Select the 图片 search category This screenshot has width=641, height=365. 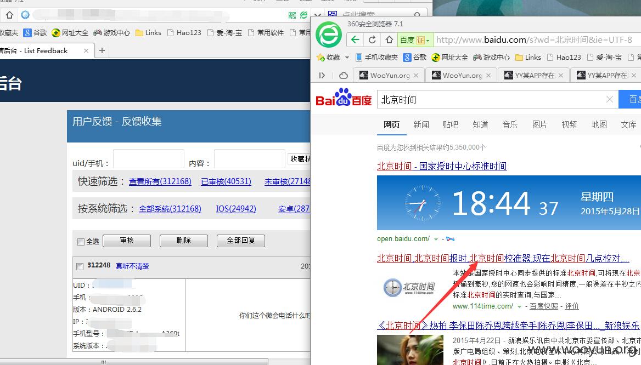(x=539, y=124)
